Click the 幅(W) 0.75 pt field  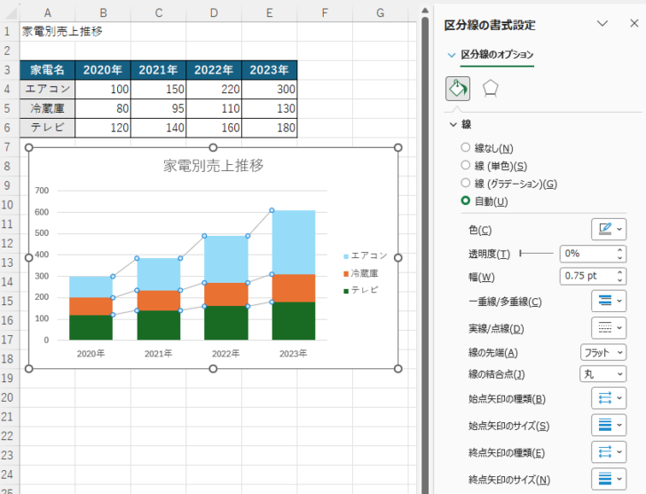587,276
